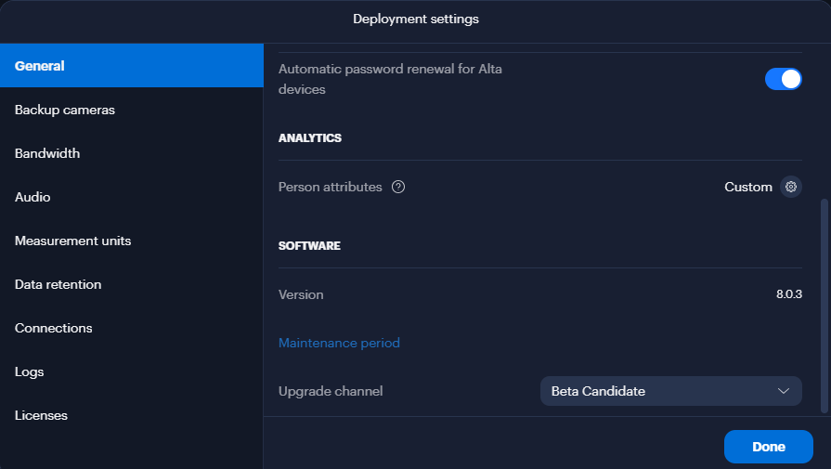
Task: Click the SOFTWARE section heading
Action: click(309, 246)
